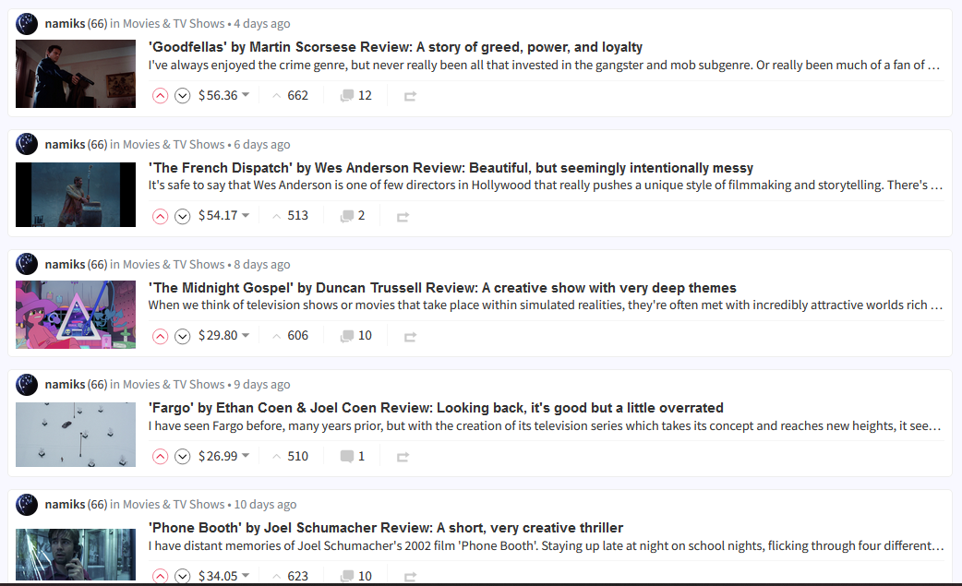Read Fargo excerpt 'I have seen Fargo before'

[x=545, y=426]
